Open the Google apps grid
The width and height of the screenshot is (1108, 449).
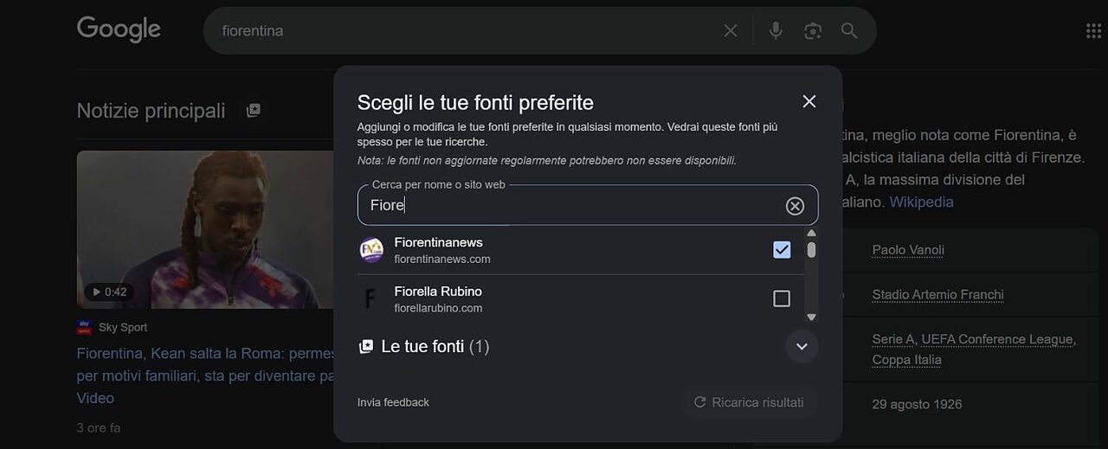coord(1093,31)
